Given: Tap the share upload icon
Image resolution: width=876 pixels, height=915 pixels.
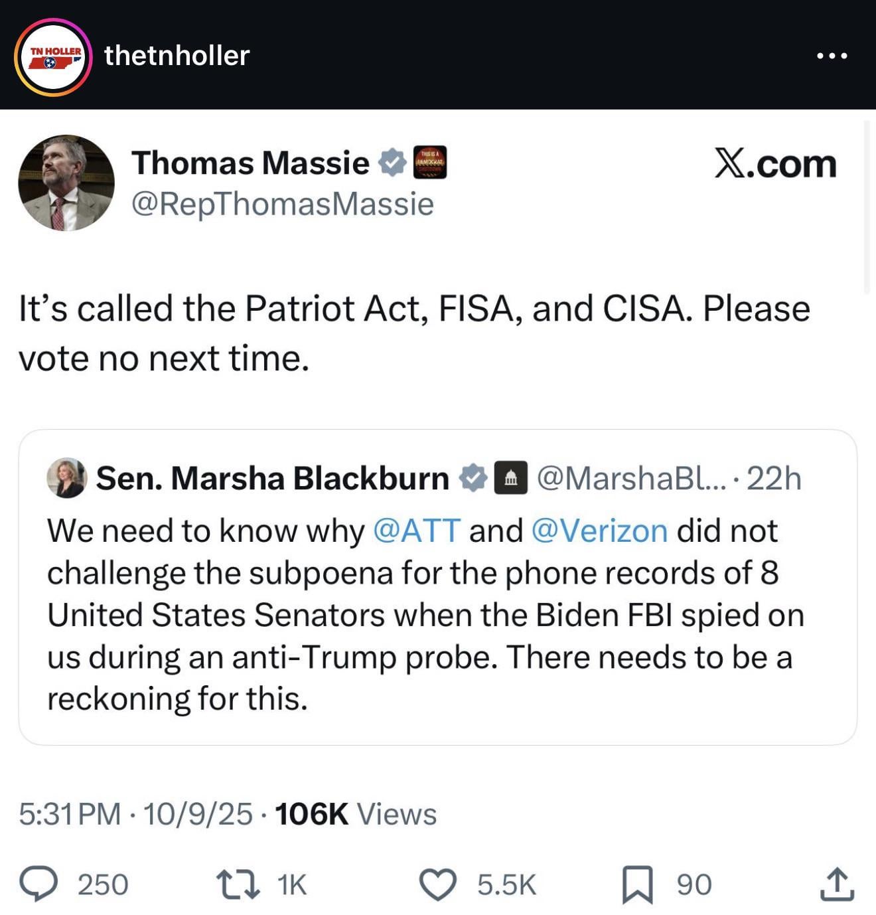Looking at the screenshot, I should click(836, 884).
